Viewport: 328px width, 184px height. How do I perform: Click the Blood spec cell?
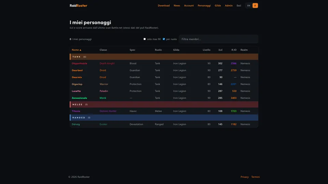pos(133,63)
